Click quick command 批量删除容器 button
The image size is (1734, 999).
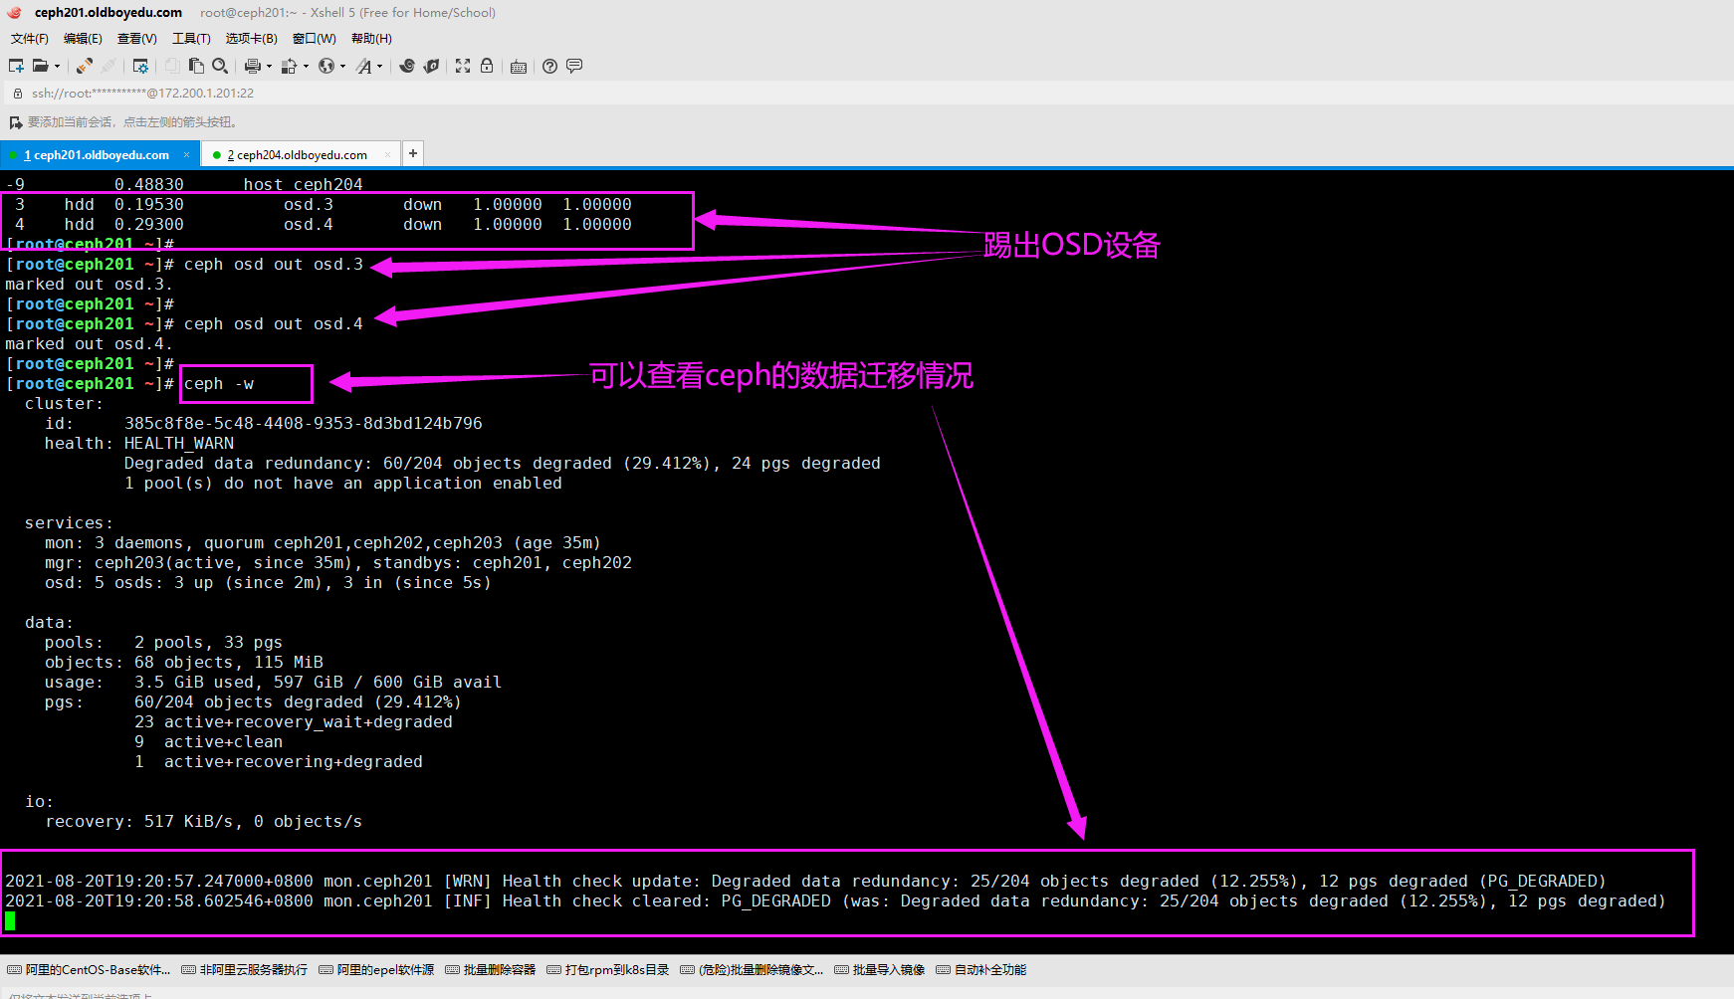pyautogui.click(x=491, y=970)
